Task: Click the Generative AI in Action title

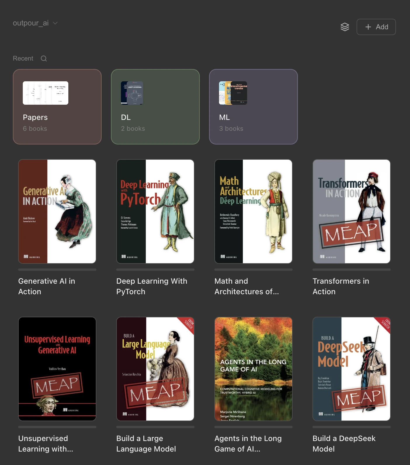Action: click(47, 286)
